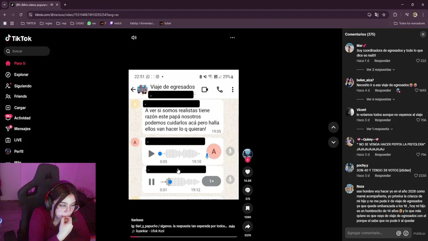The width and height of the screenshot is (428, 241).
Task: Reply to Mar's comment
Action: tap(382, 61)
